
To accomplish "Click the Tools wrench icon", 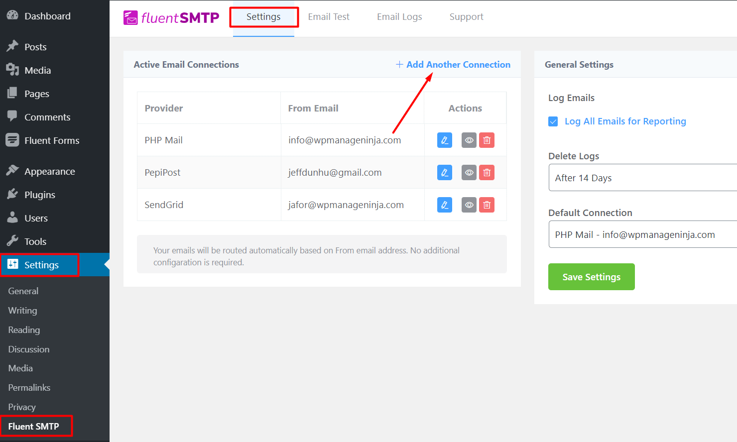I will tap(12, 241).
